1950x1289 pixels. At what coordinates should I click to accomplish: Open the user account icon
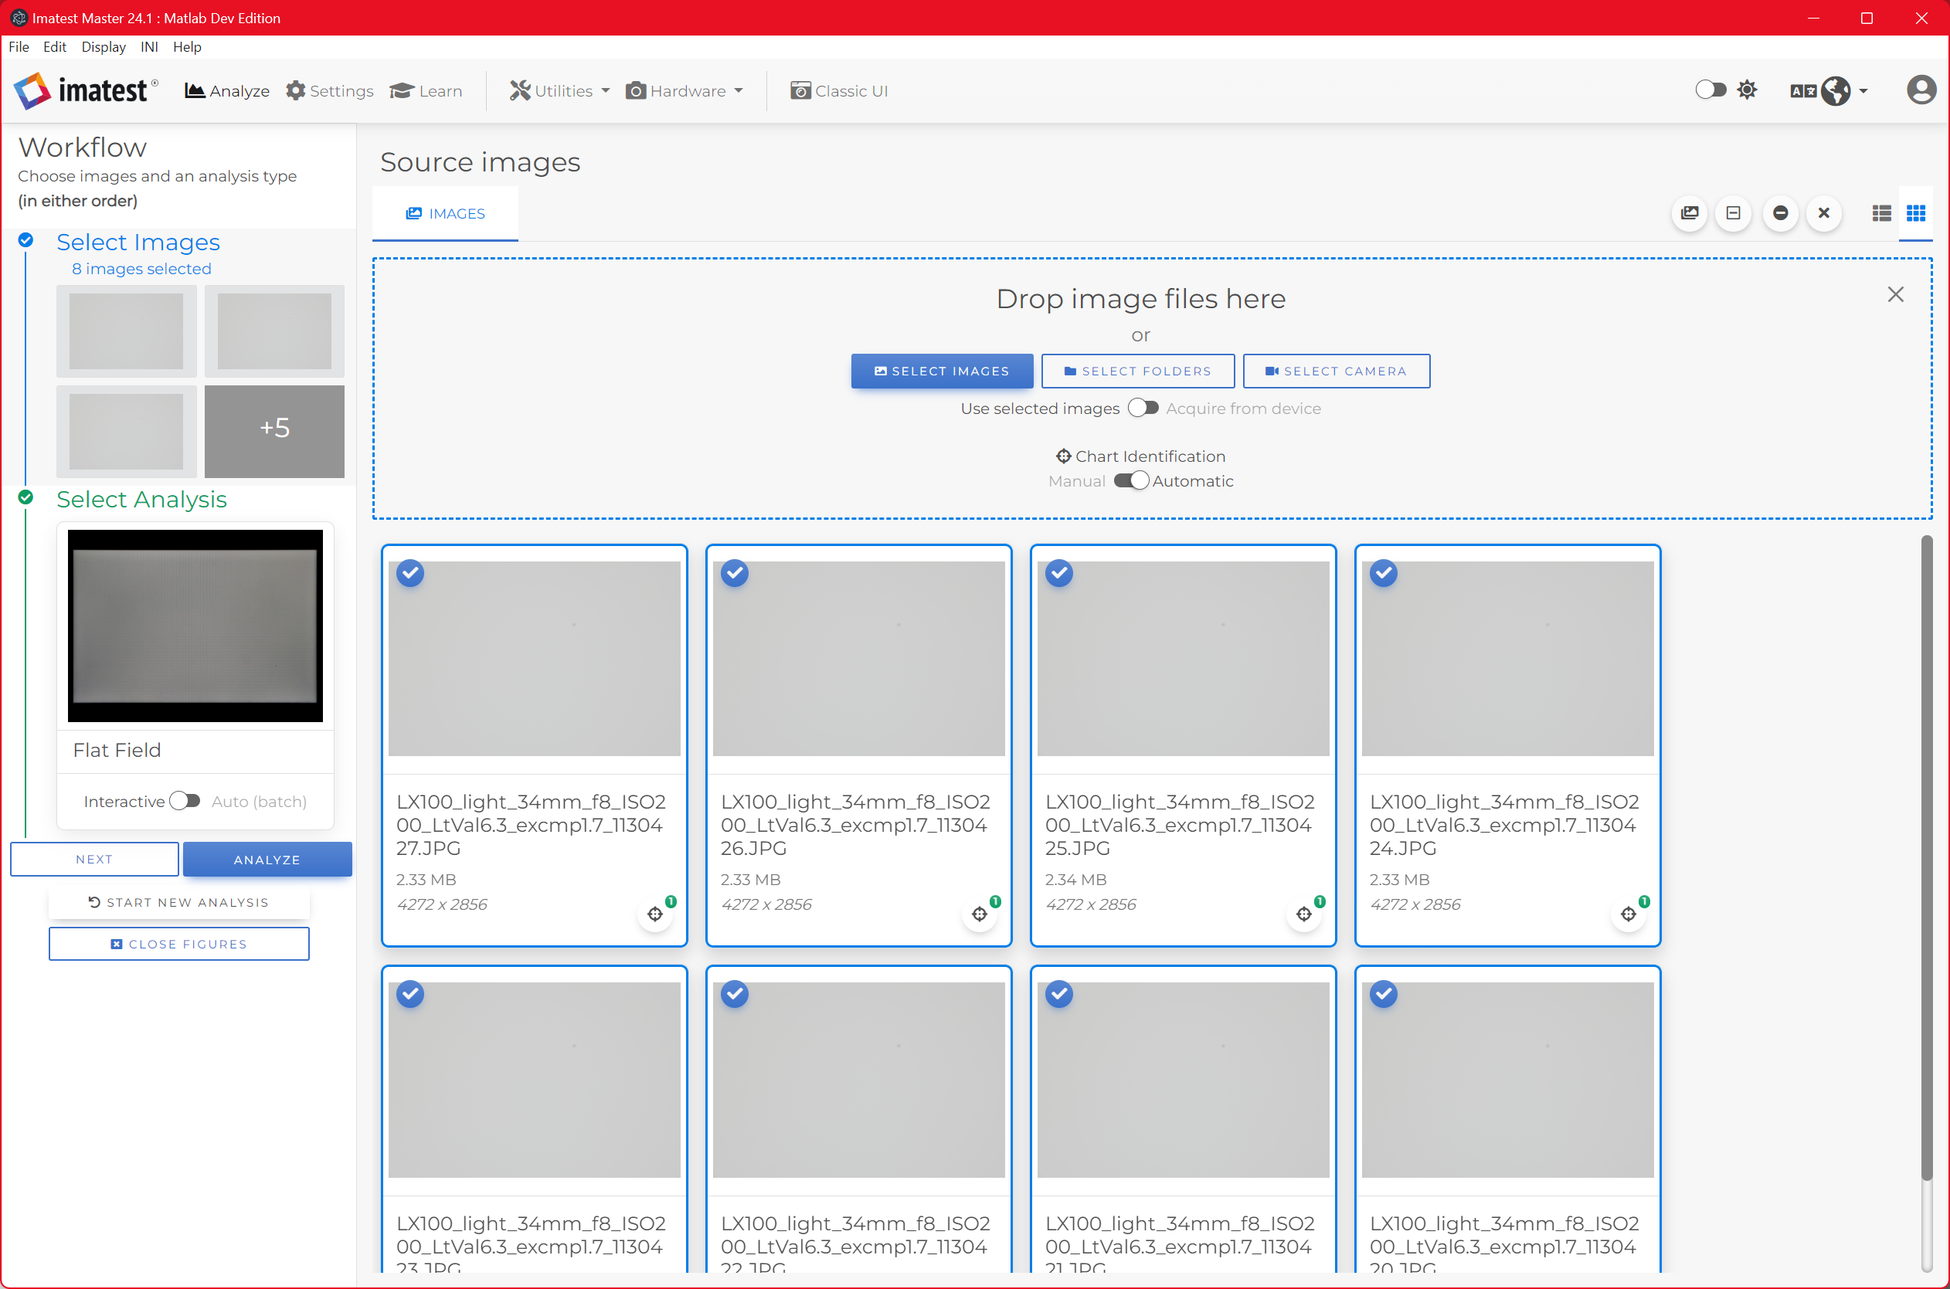click(x=1921, y=90)
